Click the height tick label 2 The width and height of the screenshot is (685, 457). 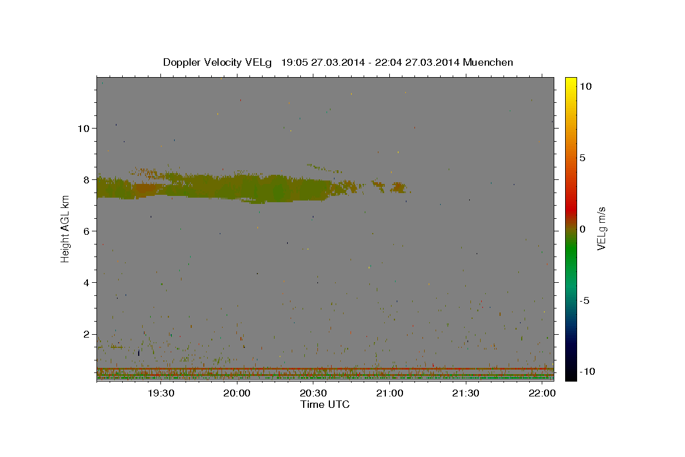click(86, 334)
